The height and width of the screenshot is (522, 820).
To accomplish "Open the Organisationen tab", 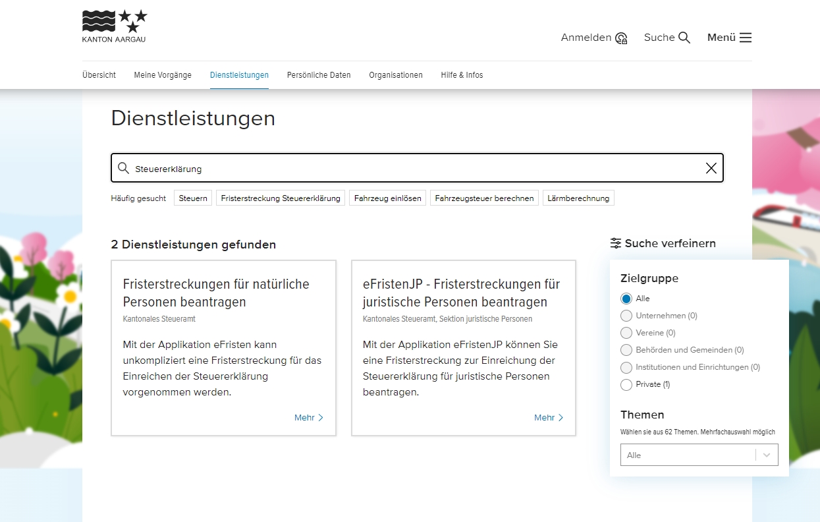I will [396, 75].
